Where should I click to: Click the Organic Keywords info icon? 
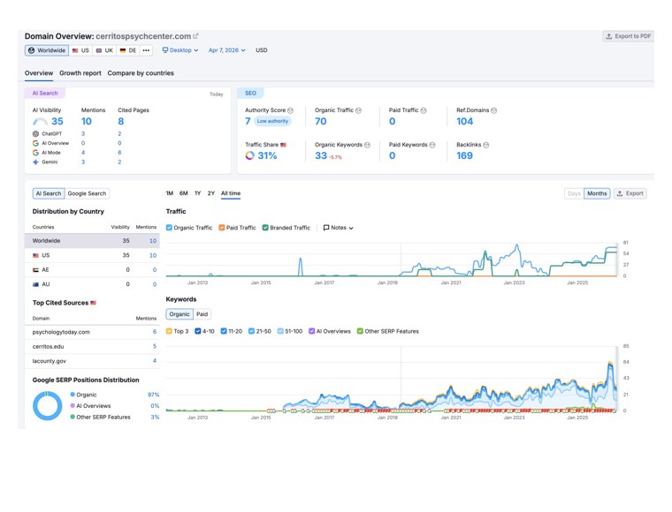tap(367, 145)
